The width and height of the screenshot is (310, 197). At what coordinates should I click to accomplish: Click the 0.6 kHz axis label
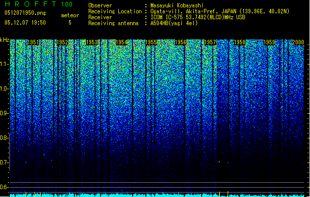(4, 187)
